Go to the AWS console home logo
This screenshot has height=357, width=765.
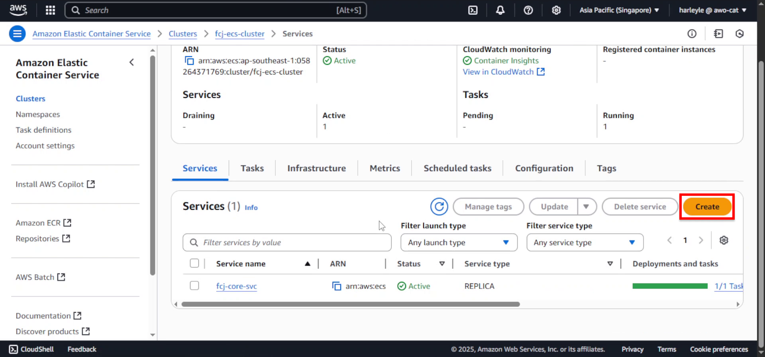point(18,10)
